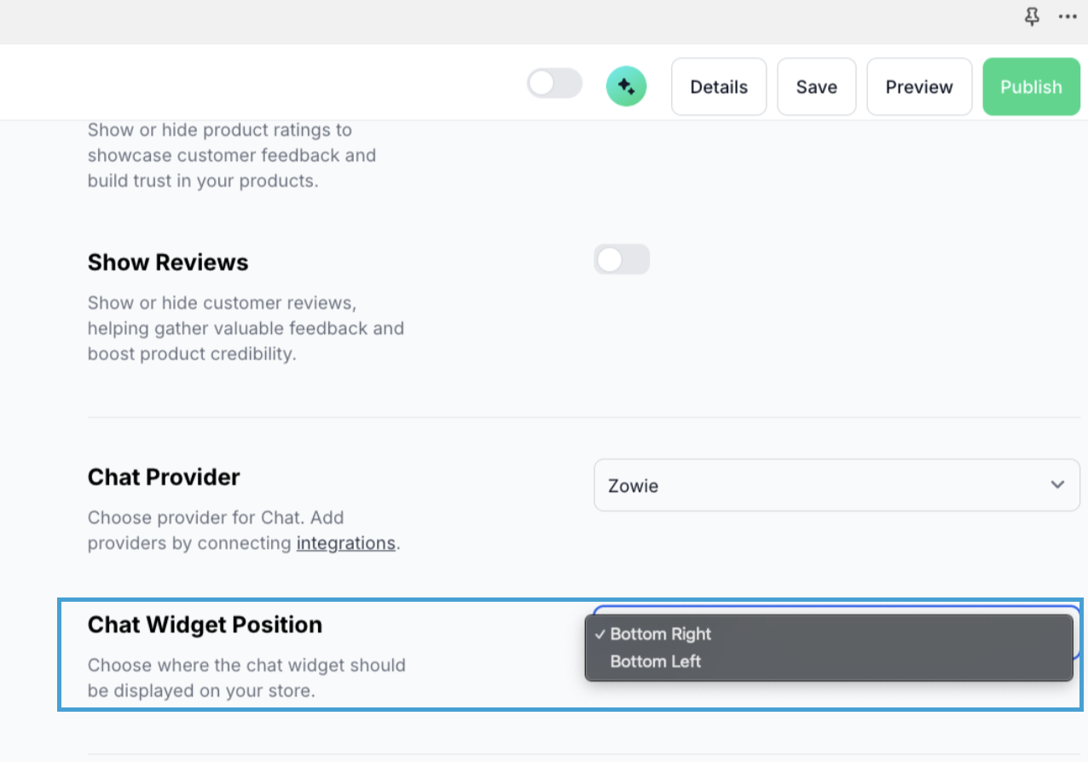
Task: Open the Details panel
Action: click(x=718, y=87)
